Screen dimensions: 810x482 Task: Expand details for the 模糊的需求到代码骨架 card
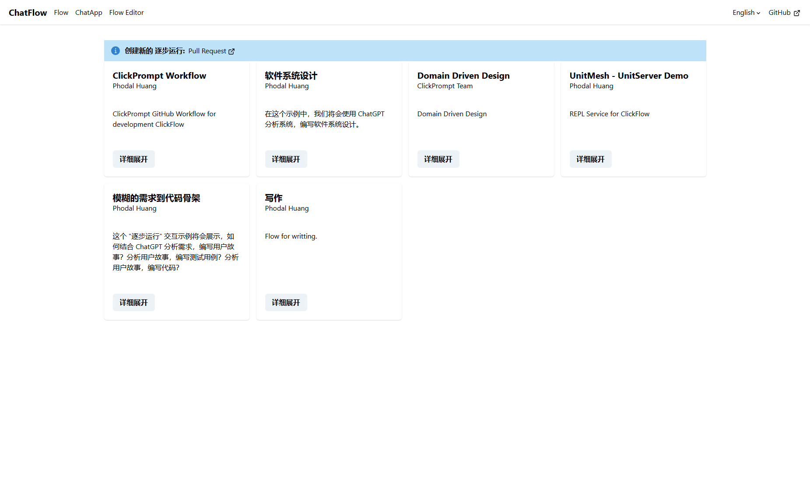(134, 302)
